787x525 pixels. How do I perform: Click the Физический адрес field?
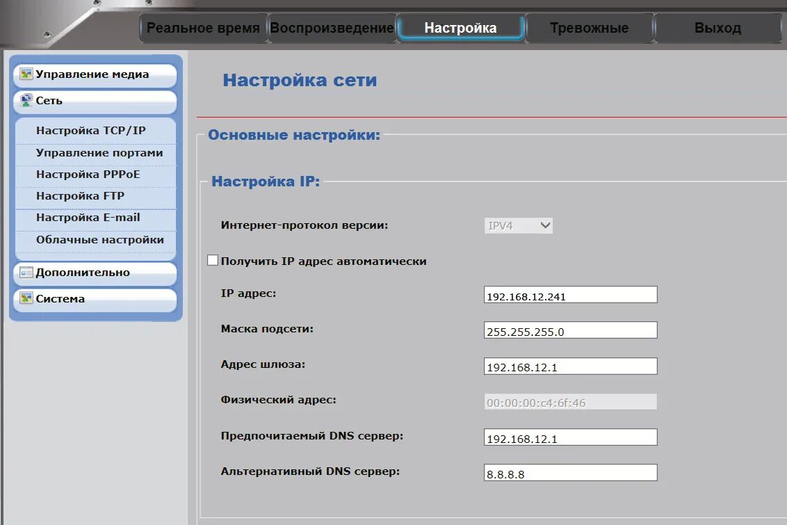click(x=571, y=401)
